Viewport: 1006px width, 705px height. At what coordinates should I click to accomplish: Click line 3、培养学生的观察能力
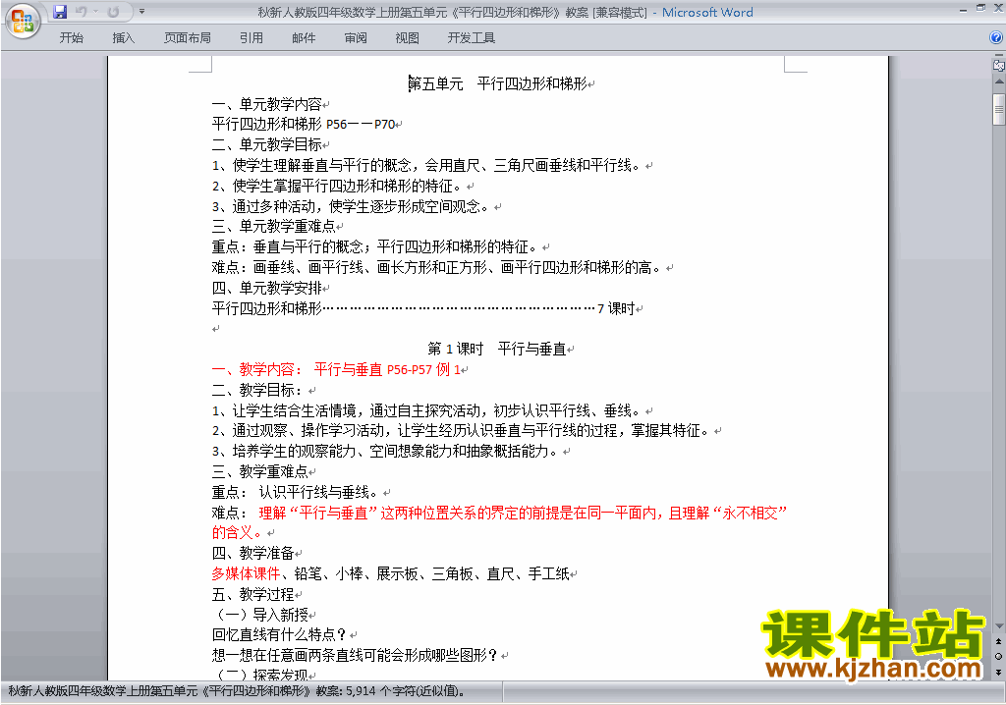tap(387, 451)
